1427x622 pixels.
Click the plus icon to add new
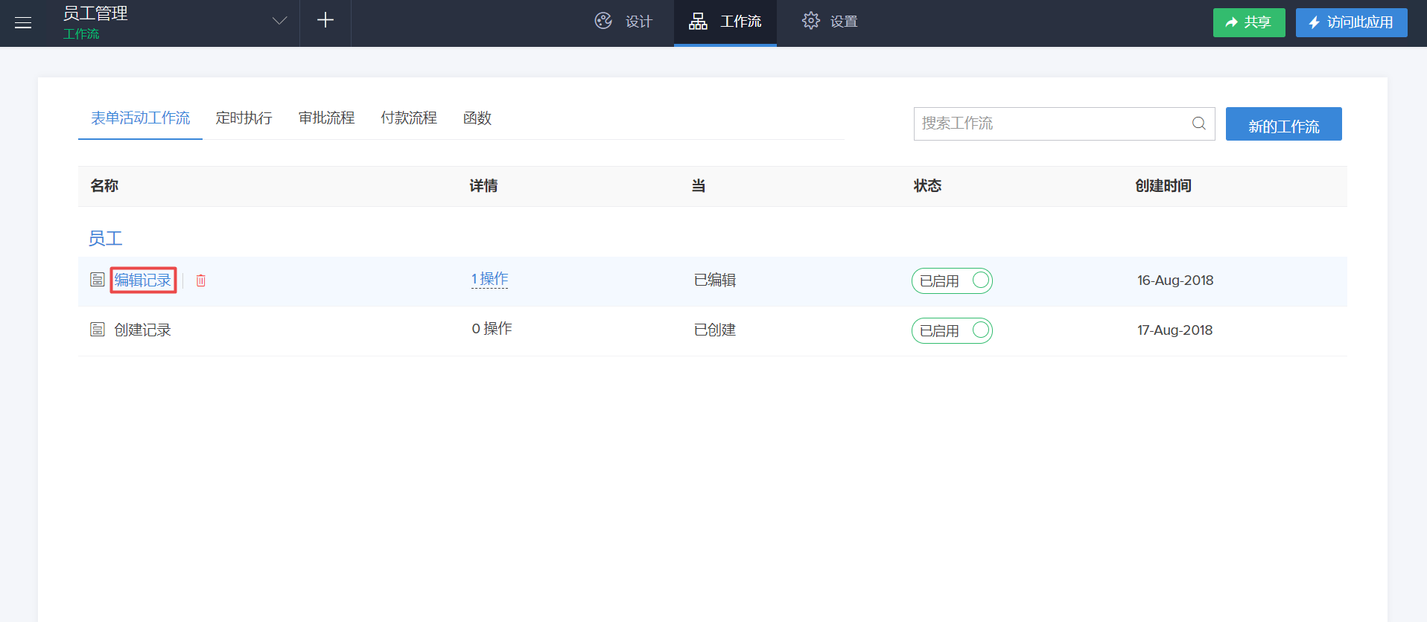pos(325,21)
